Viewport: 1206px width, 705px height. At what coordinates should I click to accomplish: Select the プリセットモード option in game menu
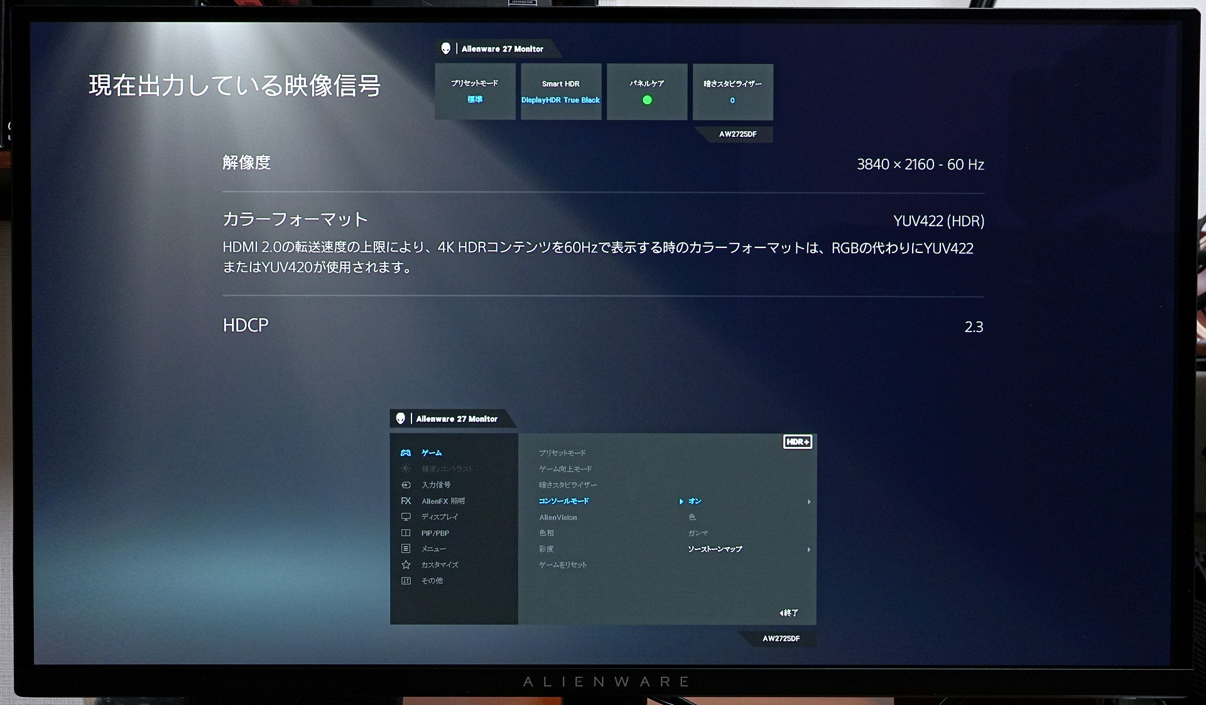pos(562,453)
